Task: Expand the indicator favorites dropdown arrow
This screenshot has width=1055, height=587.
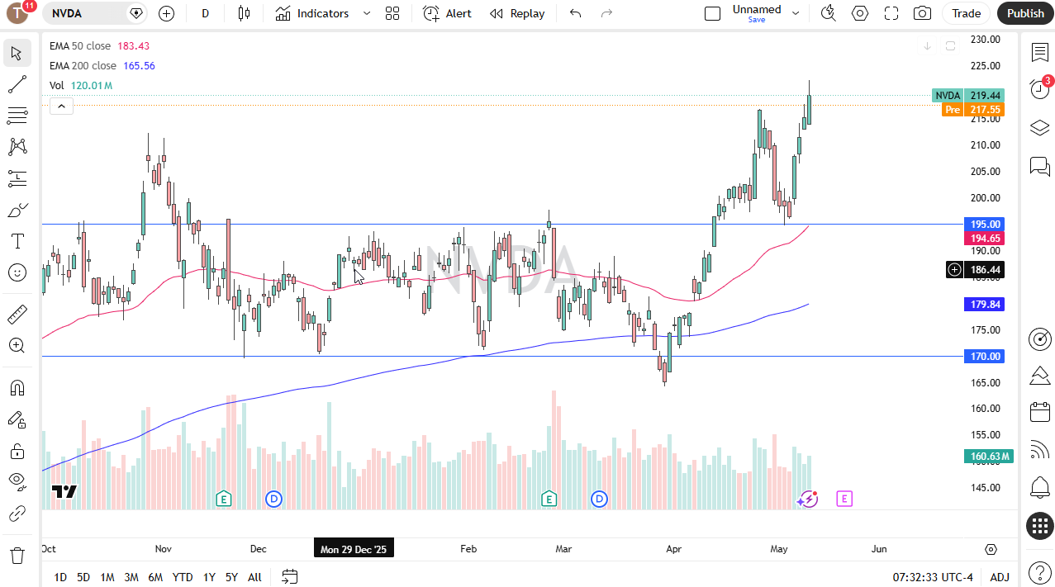Action: coord(367,13)
